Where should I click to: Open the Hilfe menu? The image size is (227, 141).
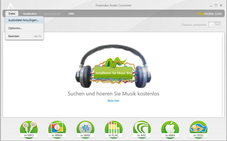[x=71, y=14]
